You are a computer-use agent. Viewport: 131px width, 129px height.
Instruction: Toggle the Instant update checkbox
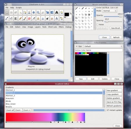108,110
